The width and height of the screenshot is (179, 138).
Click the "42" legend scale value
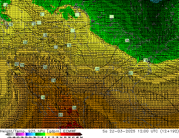(x=73, y=137)
